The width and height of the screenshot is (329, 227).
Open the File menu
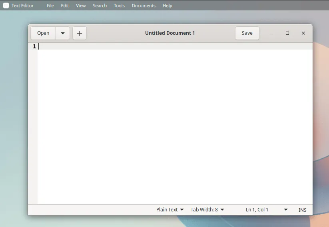click(50, 6)
